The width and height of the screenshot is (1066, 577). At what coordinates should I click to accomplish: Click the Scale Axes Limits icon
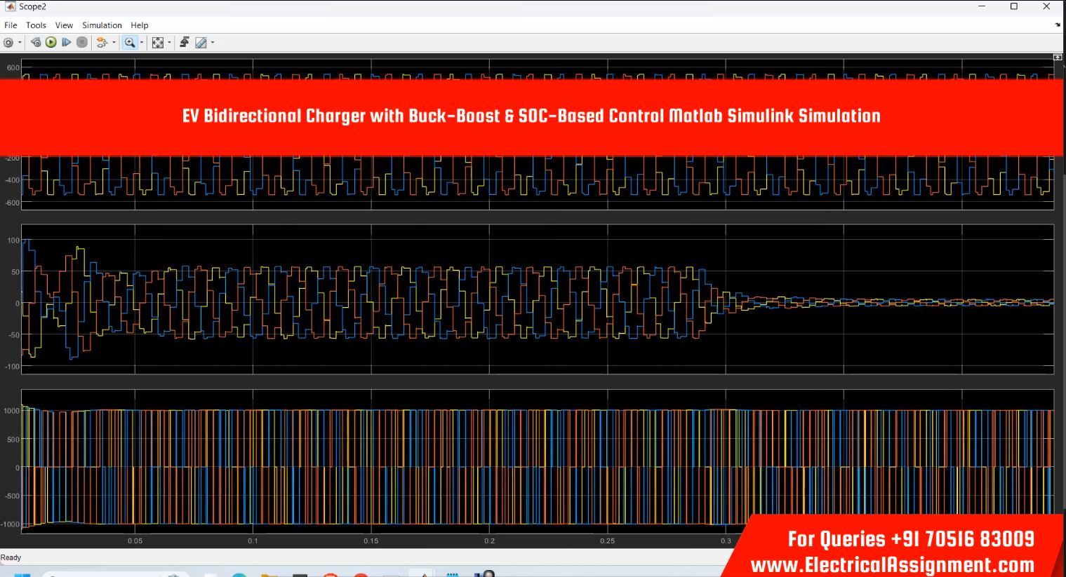[158, 43]
